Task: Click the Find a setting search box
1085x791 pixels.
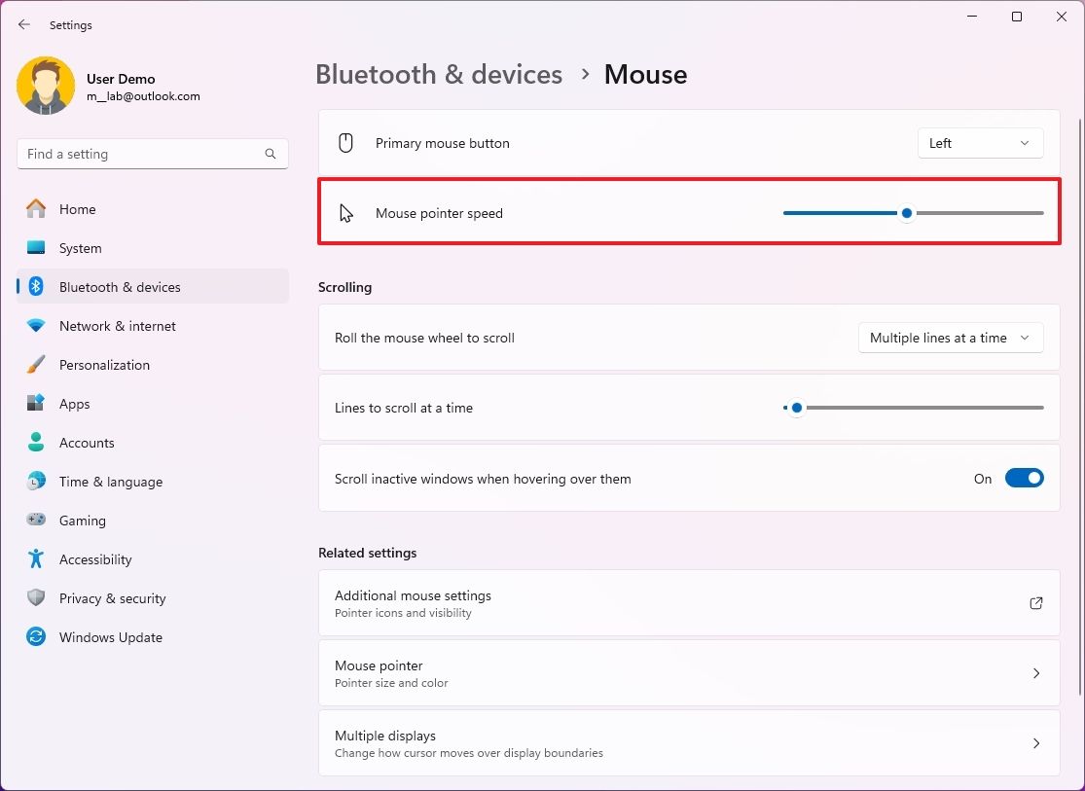Action: click(x=152, y=153)
